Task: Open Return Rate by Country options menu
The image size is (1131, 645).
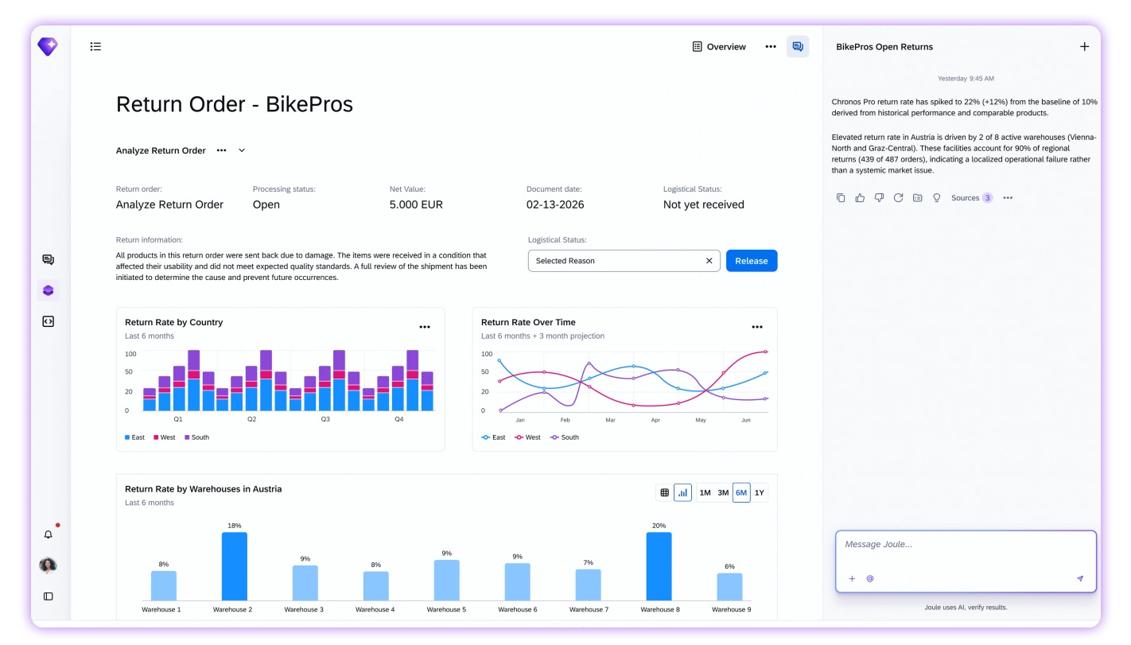Action: [x=425, y=327]
